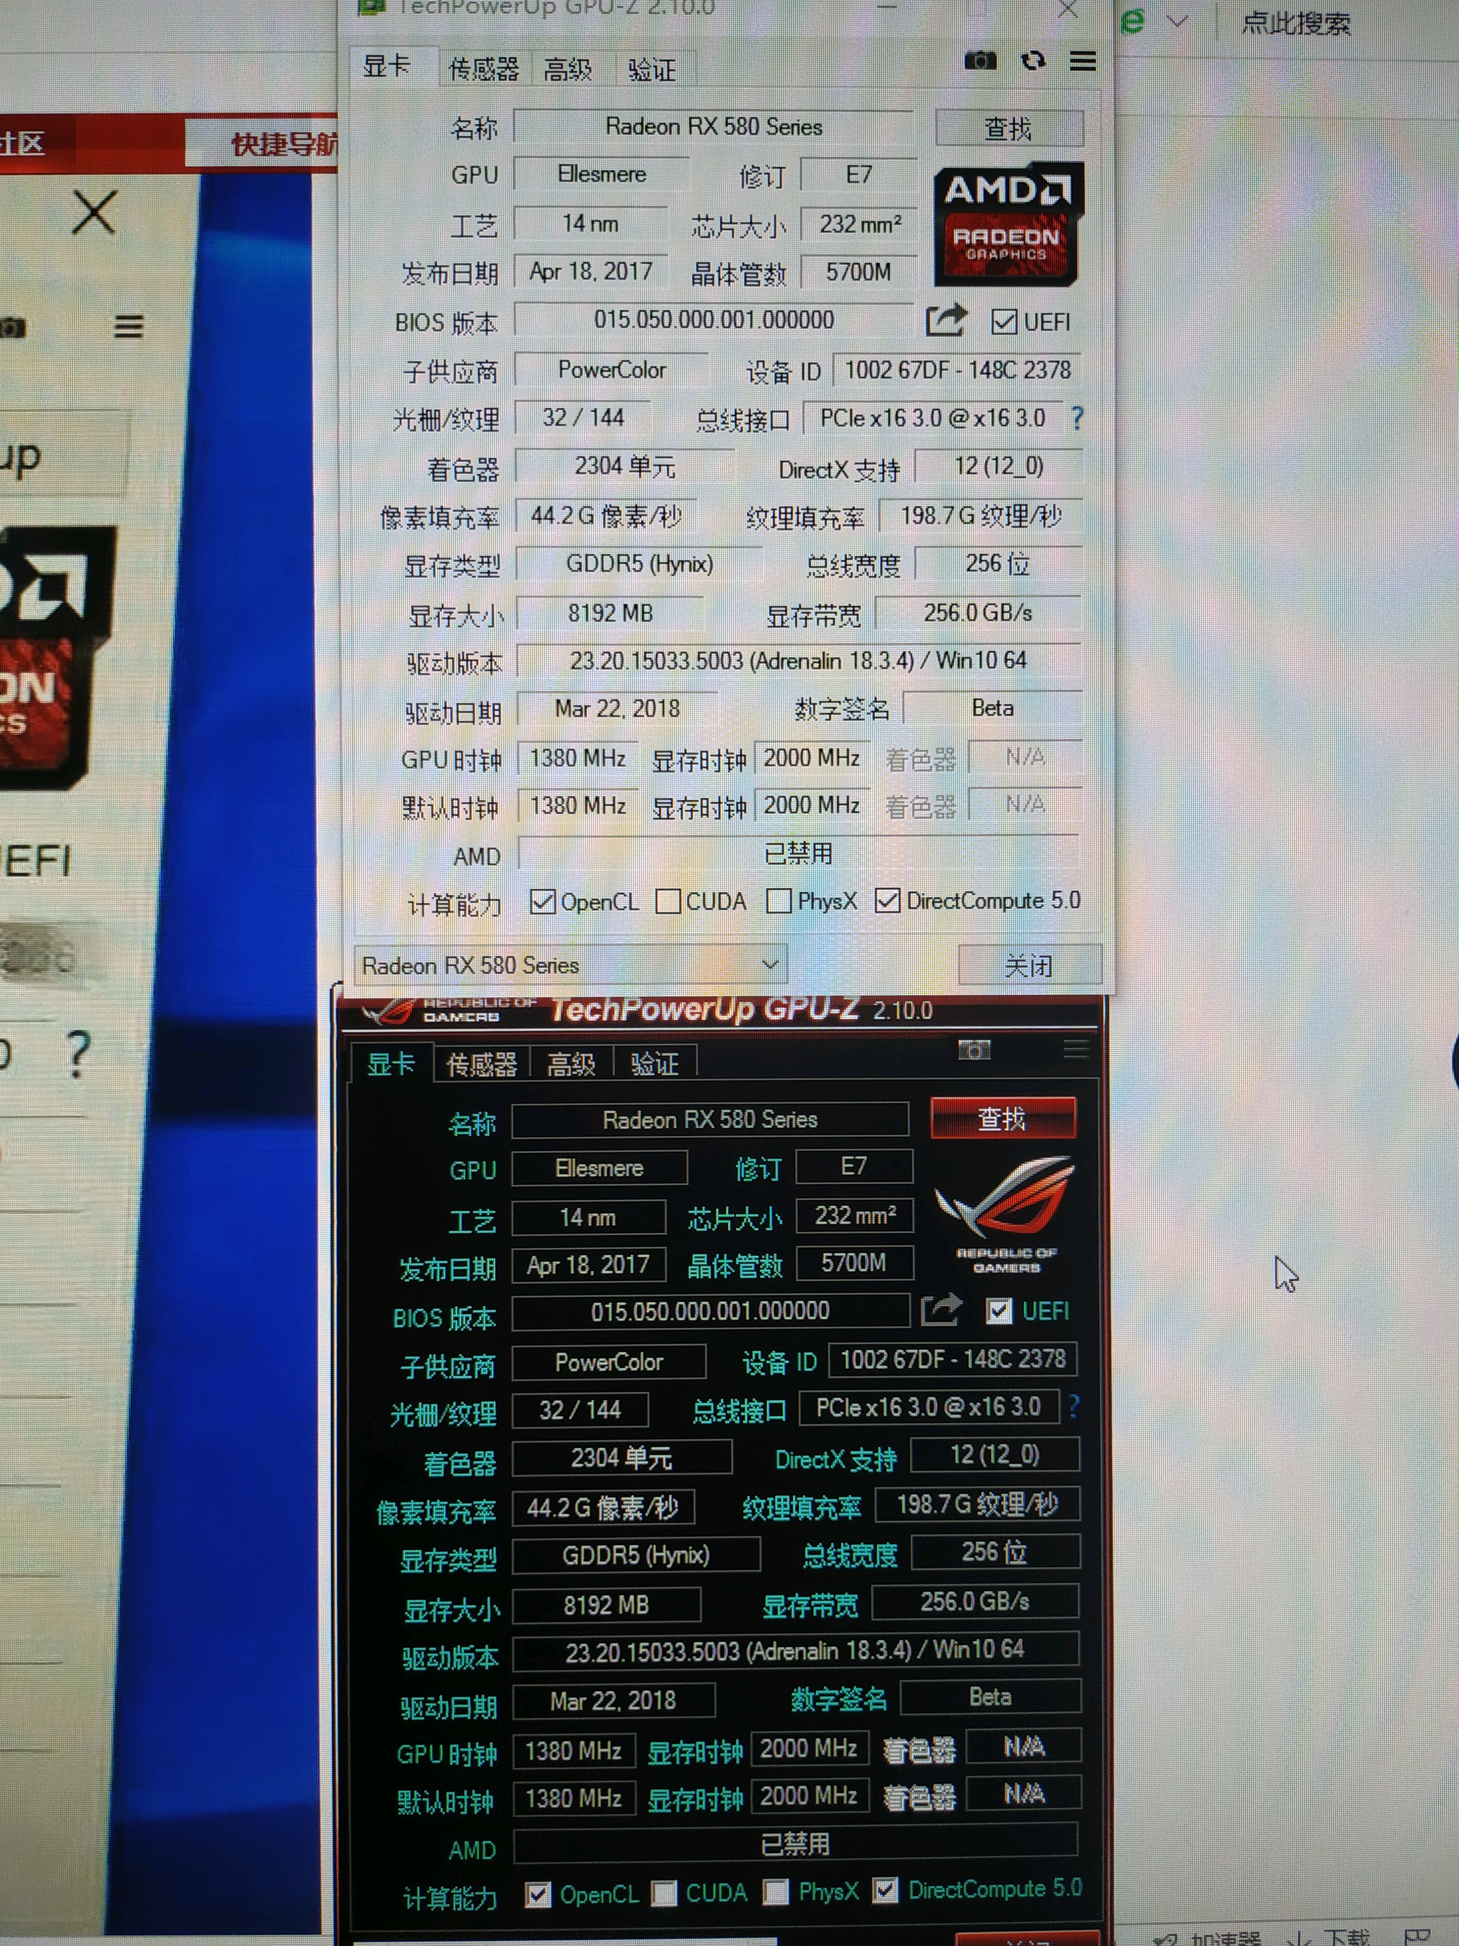The width and height of the screenshot is (1459, 1946).
Task: Toggle the PhysX checkbox in the light GPU-Z window
Action: pyautogui.click(x=778, y=901)
